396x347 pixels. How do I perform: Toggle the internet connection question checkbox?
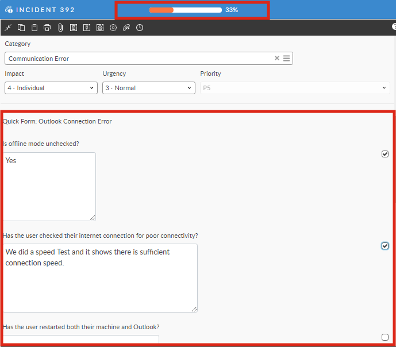pos(385,246)
